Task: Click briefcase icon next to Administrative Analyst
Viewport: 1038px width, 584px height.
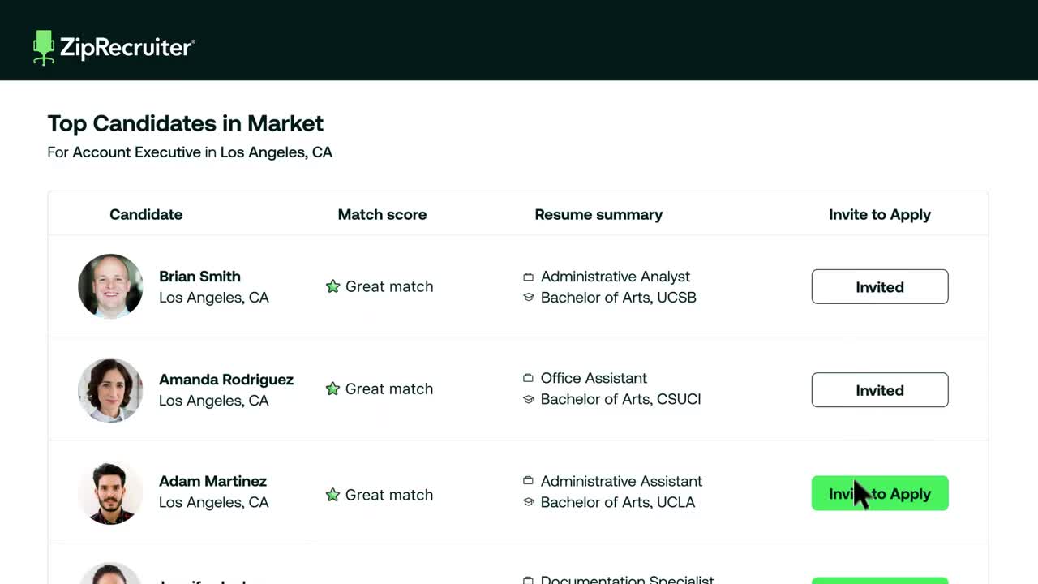Action: point(528,277)
